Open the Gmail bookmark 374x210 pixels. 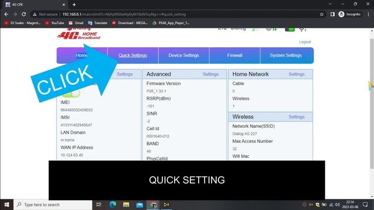[76, 23]
